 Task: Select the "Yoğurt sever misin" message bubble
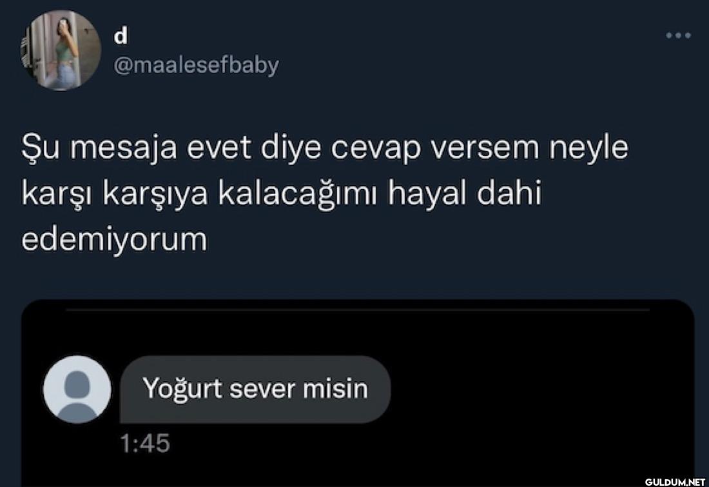point(255,389)
